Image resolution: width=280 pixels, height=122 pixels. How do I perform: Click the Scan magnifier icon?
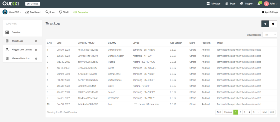47,12
